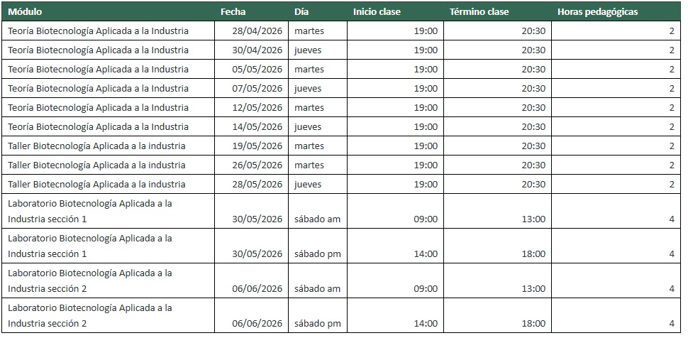Click the sábado am cell for 30/05/2026

coord(317,219)
